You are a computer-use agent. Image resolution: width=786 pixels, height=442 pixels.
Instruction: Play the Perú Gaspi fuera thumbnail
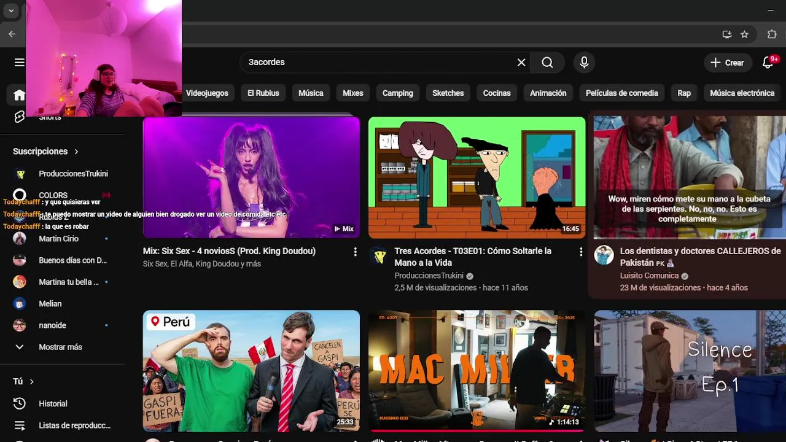(x=251, y=371)
